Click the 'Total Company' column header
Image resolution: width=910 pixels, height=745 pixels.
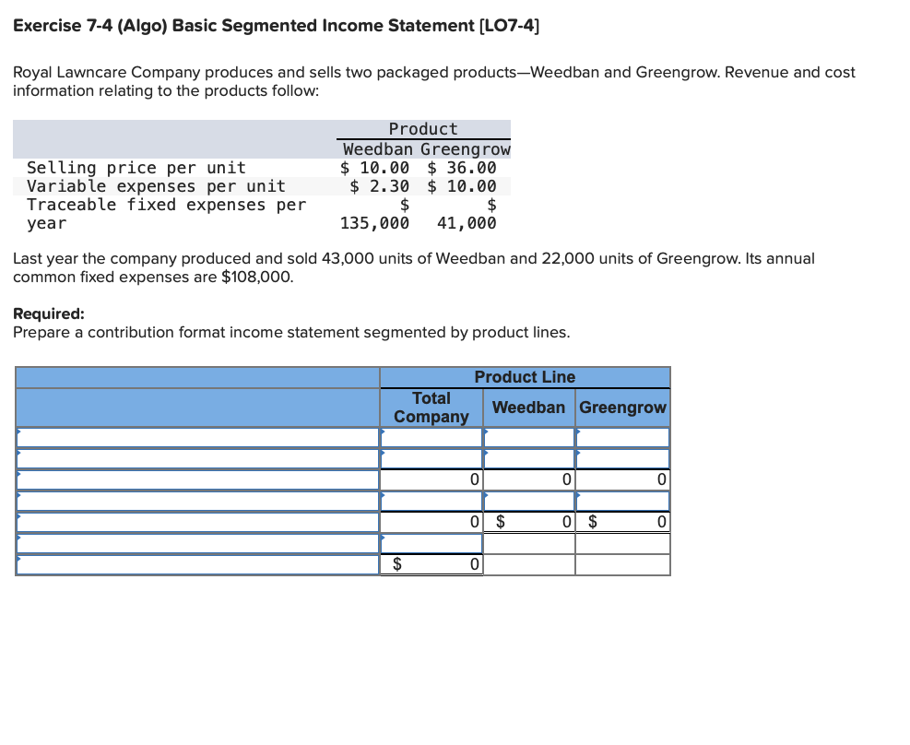(x=431, y=408)
